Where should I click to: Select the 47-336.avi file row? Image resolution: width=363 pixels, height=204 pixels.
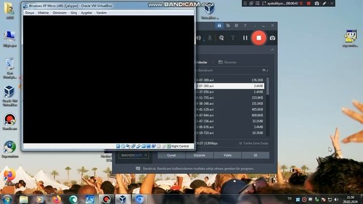click(x=230, y=121)
